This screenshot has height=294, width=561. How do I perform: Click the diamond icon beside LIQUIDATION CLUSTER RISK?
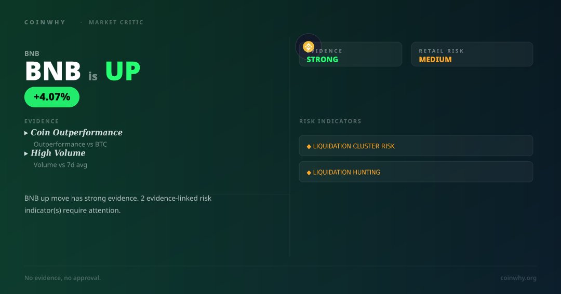pos(309,146)
